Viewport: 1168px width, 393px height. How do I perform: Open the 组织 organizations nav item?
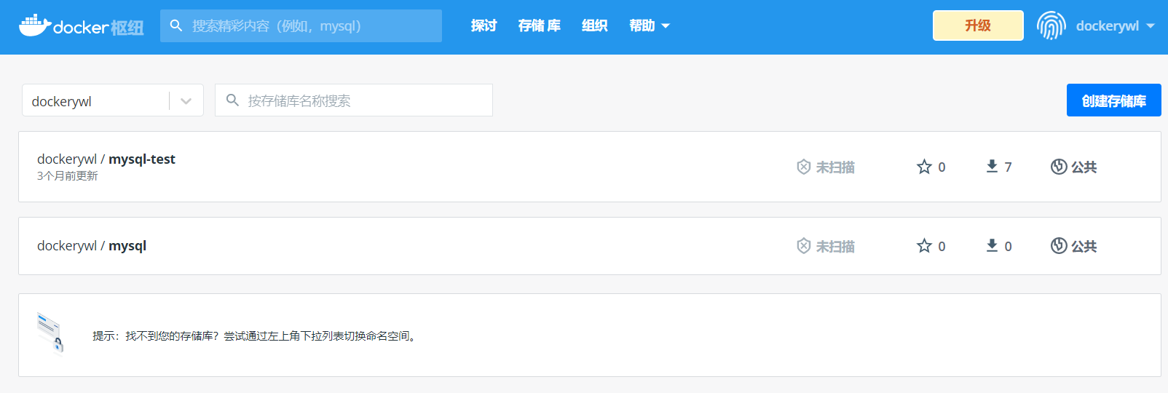pyautogui.click(x=594, y=26)
